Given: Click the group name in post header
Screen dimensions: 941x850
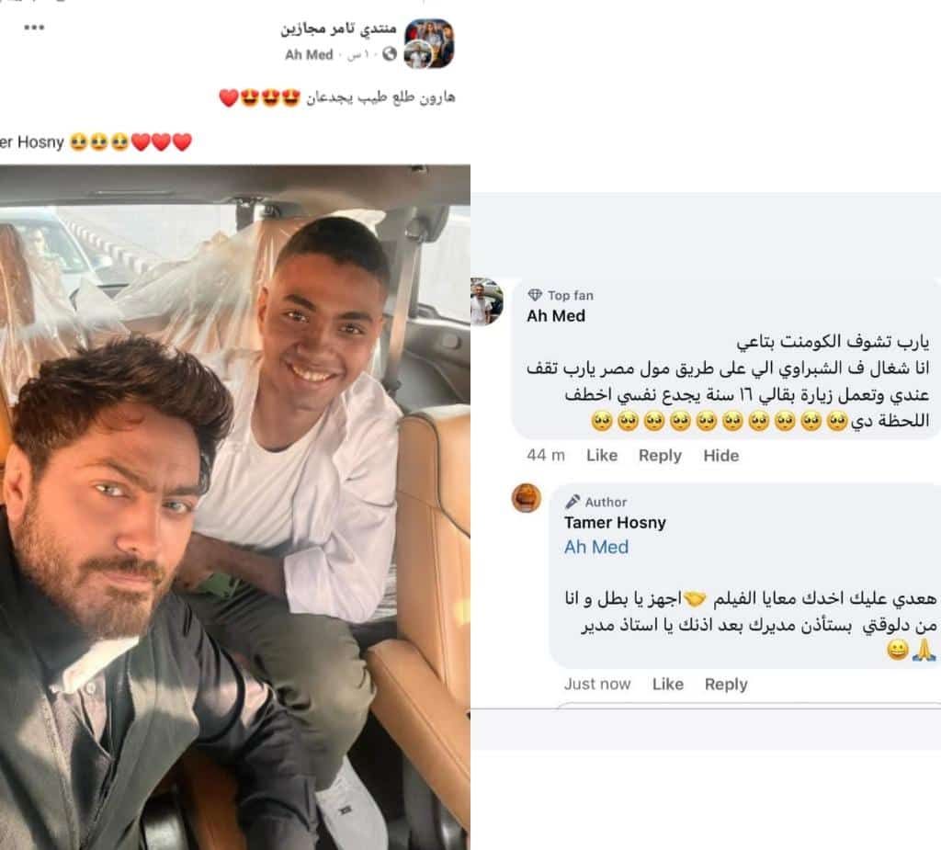Looking at the screenshot, I should click(338, 28).
